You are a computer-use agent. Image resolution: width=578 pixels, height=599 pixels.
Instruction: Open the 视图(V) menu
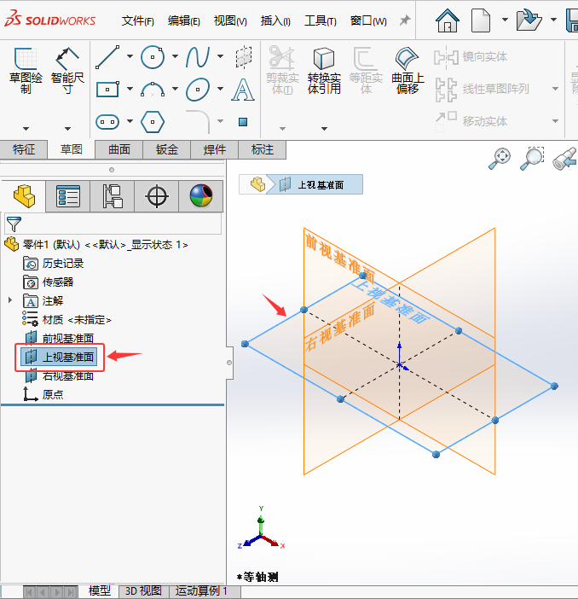tap(230, 20)
